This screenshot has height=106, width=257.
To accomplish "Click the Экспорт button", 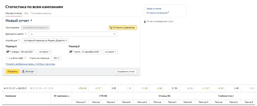I will click(x=29, y=71).
